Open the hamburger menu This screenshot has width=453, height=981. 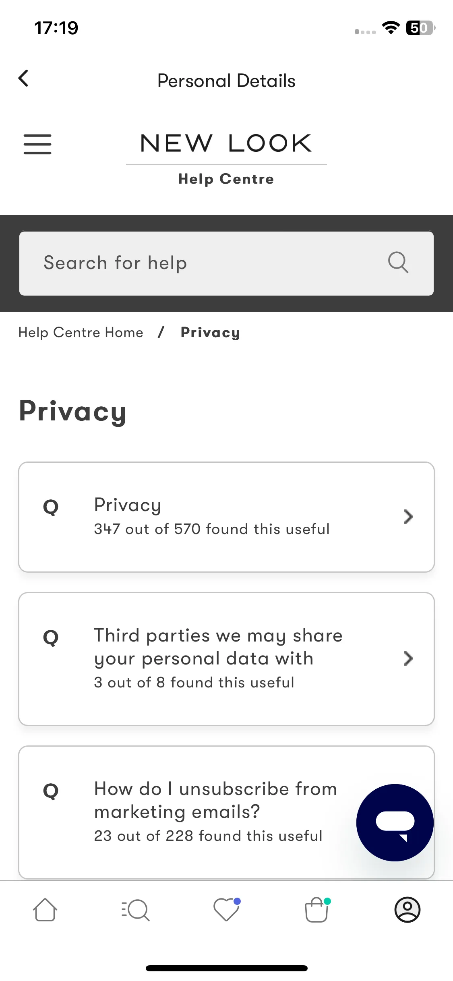pyautogui.click(x=37, y=145)
